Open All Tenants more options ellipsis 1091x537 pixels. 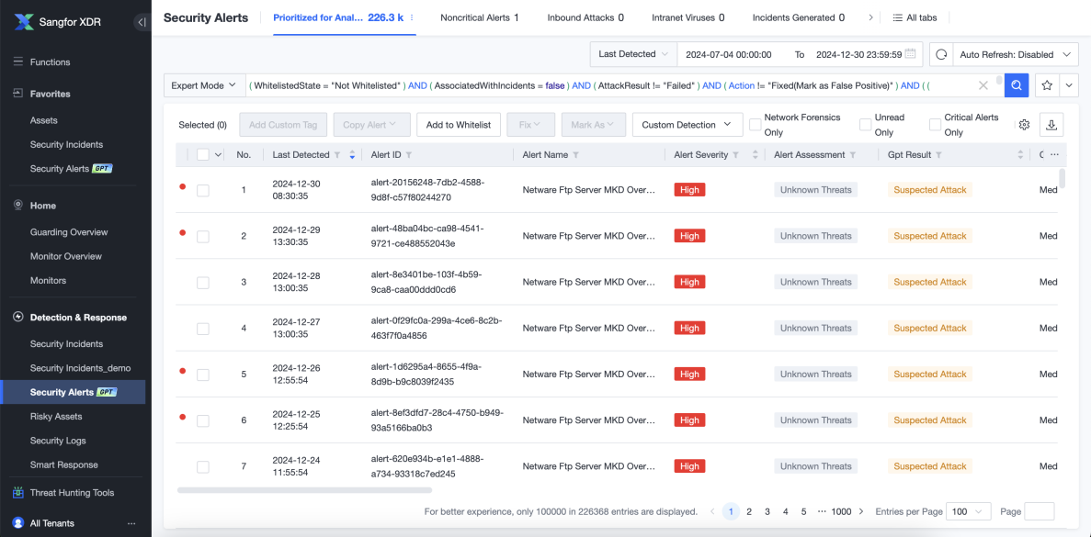tap(131, 523)
